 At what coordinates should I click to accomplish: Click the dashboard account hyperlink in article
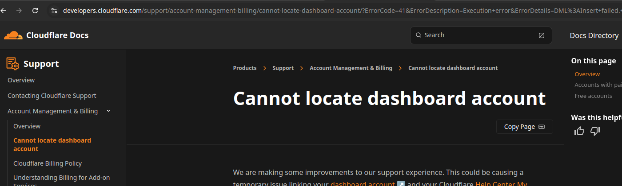pos(363,184)
